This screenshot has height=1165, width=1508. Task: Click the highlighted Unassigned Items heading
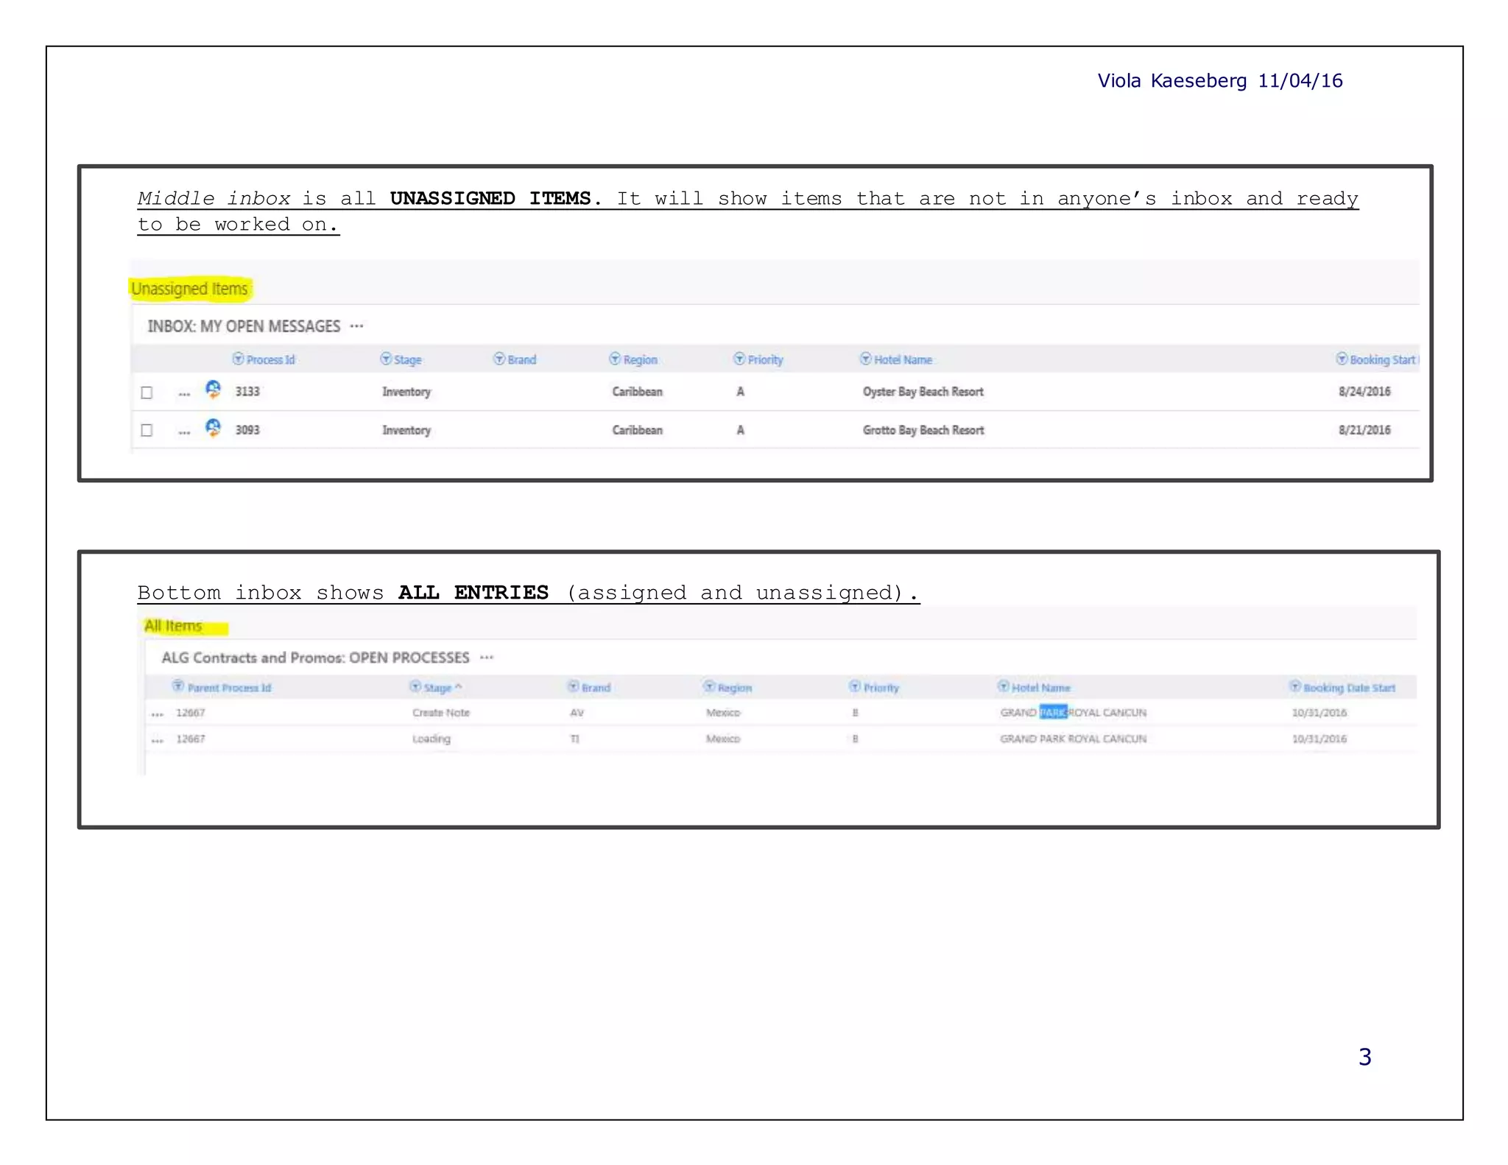coord(189,289)
